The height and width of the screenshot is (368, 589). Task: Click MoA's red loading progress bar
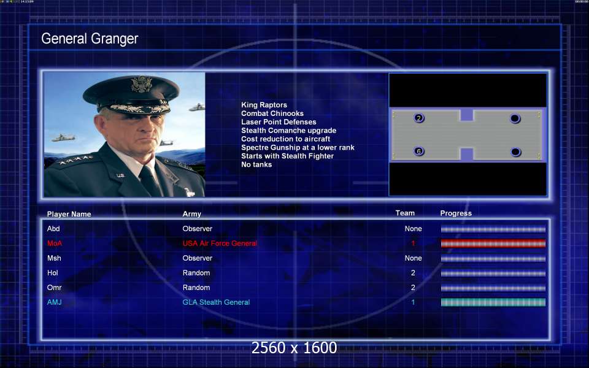[493, 243]
